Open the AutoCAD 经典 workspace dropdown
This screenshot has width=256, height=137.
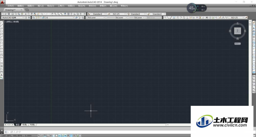[13, 18]
